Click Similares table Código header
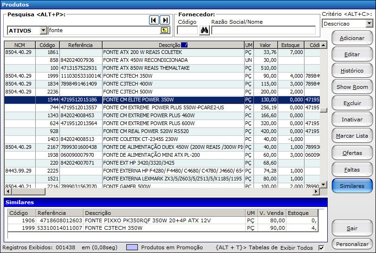The image size is (376, 253). coord(22,213)
